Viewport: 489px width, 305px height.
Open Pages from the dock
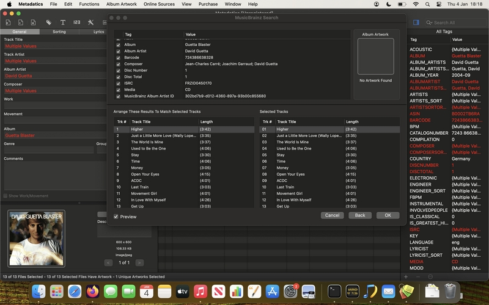pos(254,292)
